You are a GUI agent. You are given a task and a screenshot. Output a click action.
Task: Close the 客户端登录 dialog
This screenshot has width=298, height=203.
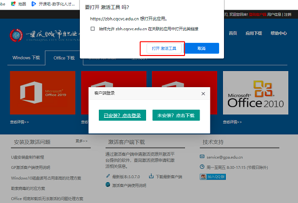pyautogui.click(x=203, y=93)
